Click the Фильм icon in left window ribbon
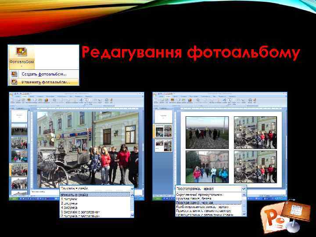 (107, 100)
